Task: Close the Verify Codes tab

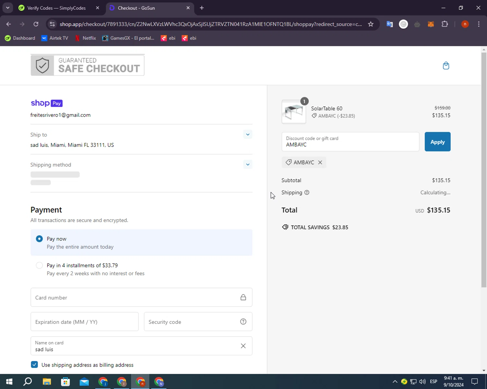Action: click(x=97, y=8)
